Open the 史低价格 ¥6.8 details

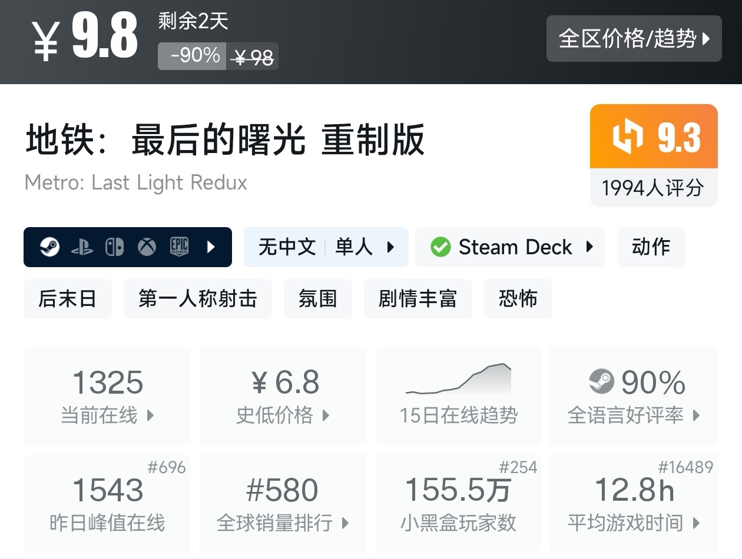pos(283,395)
